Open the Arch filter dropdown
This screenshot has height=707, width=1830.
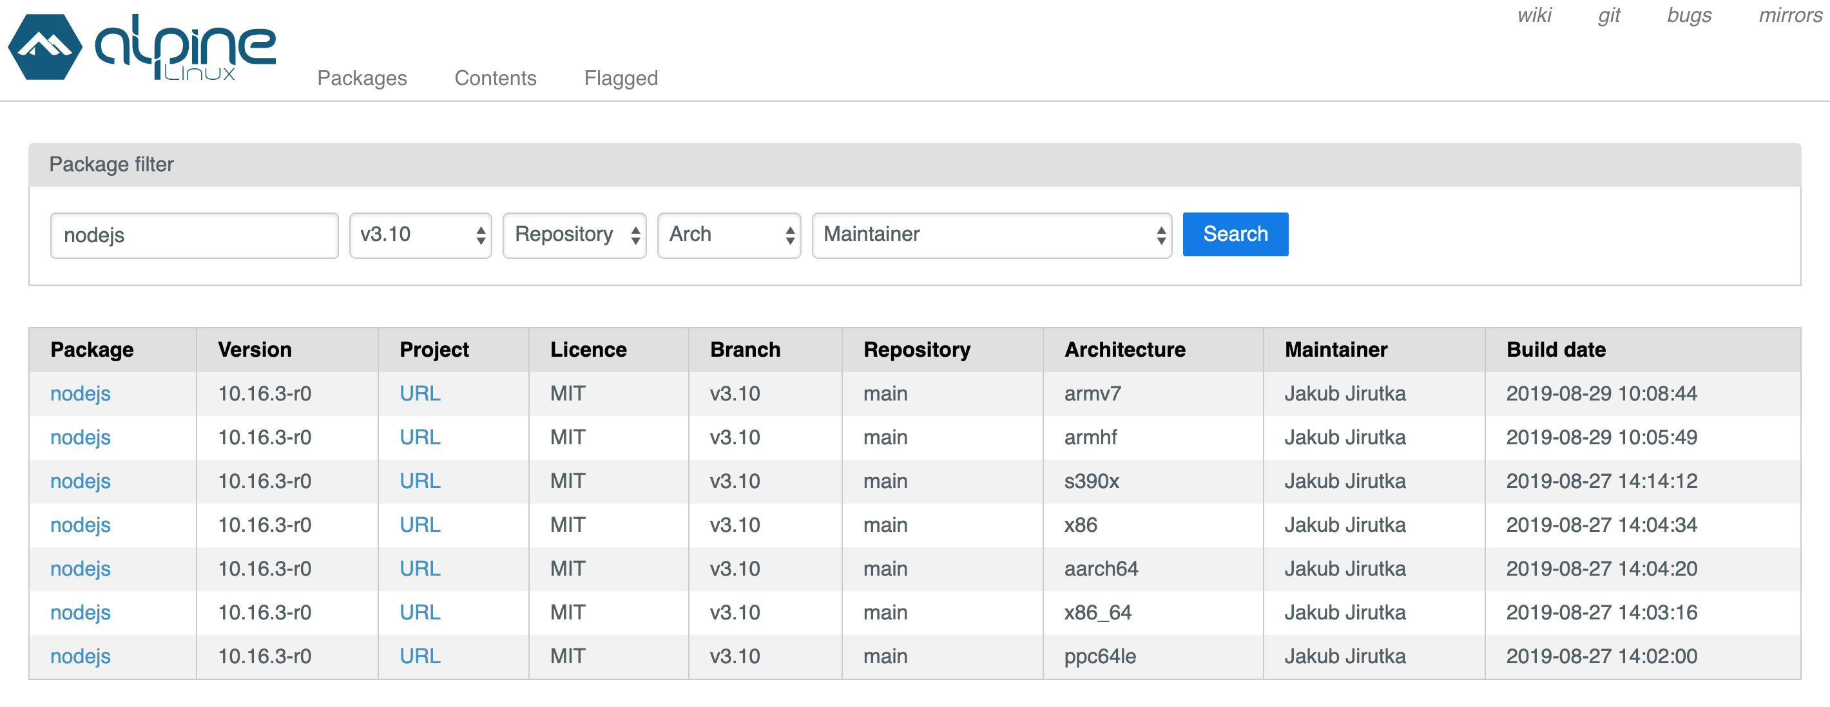[728, 234]
